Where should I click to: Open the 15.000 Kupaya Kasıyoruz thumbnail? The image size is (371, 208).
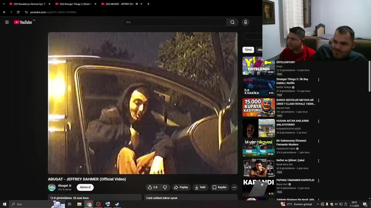coord(259,107)
